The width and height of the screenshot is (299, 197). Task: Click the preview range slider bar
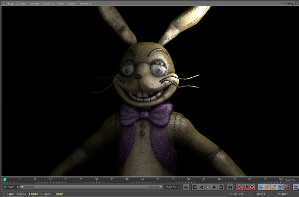[92, 187]
